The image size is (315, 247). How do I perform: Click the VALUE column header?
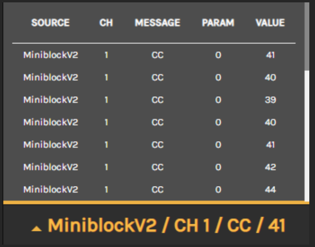pos(270,23)
